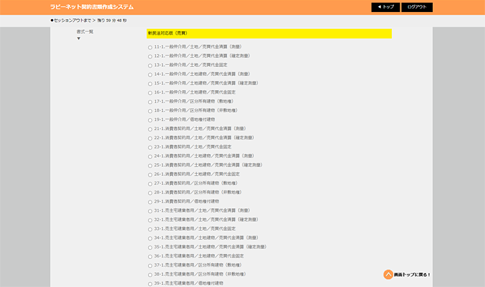Select radio 11-1 一般仲介用／土地／売買代金清算（測量）

(x=150, y=48)
